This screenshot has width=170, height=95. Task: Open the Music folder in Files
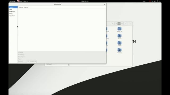[120, 37]
